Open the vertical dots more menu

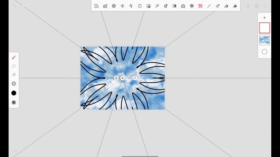266,6
